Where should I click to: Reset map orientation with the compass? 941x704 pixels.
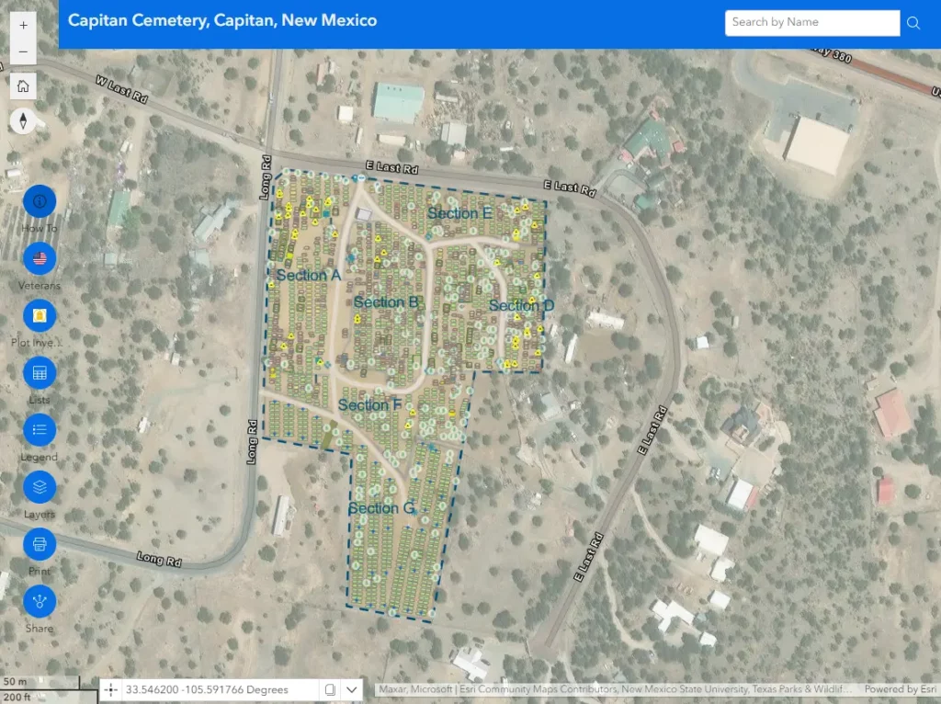[23, 120]
